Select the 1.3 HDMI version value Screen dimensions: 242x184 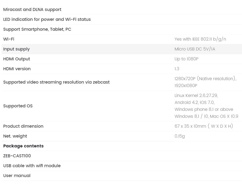177,69
